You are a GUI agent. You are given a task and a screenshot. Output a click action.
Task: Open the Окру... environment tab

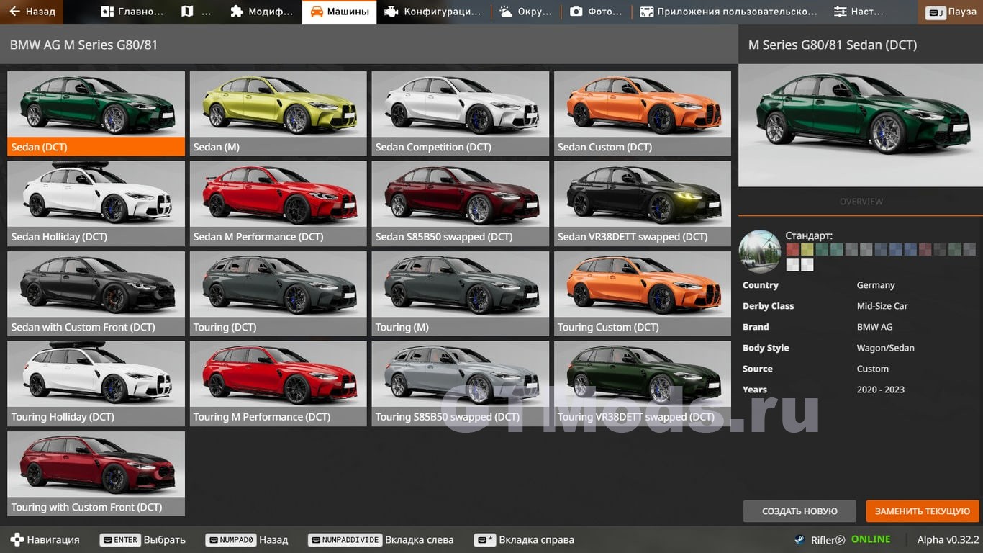(526, 12)
